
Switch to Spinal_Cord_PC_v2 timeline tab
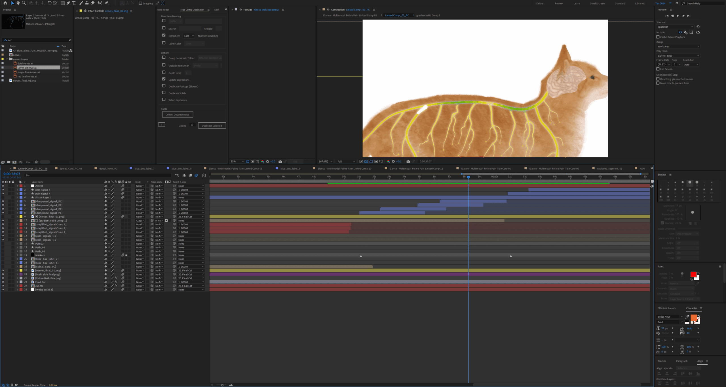[71, 168]
